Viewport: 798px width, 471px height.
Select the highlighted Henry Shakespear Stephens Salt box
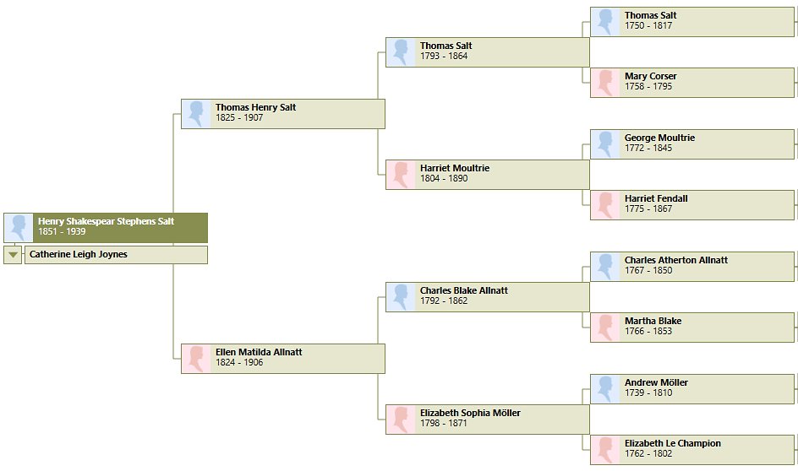coord(106,228)
